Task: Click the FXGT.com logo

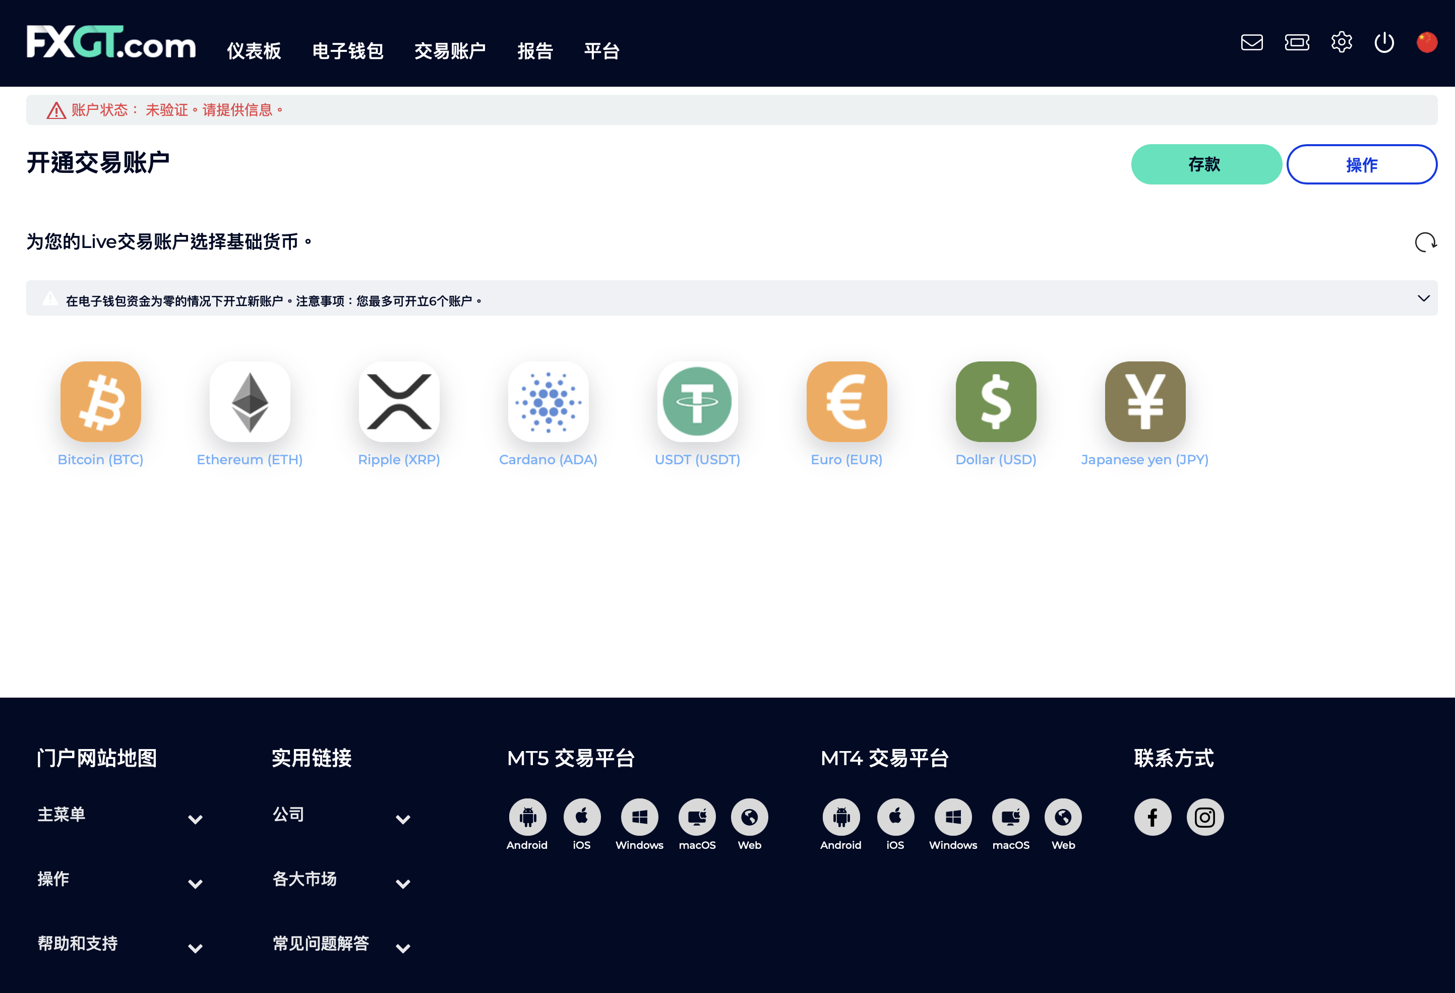Action: tap(111, 42)
